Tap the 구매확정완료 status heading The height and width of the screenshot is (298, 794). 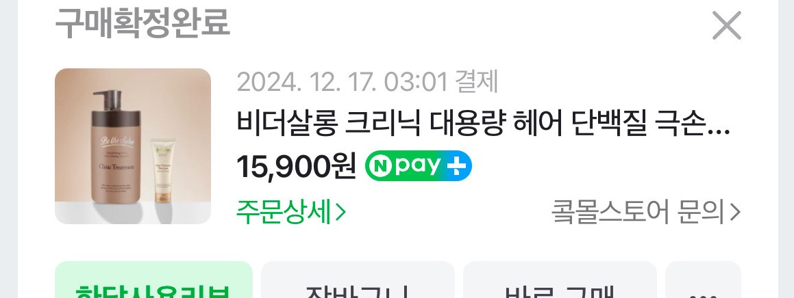(x=142, y=23)
